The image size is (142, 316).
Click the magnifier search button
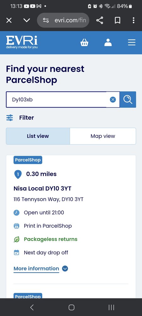pyautogui.click(x=128, y=100)
